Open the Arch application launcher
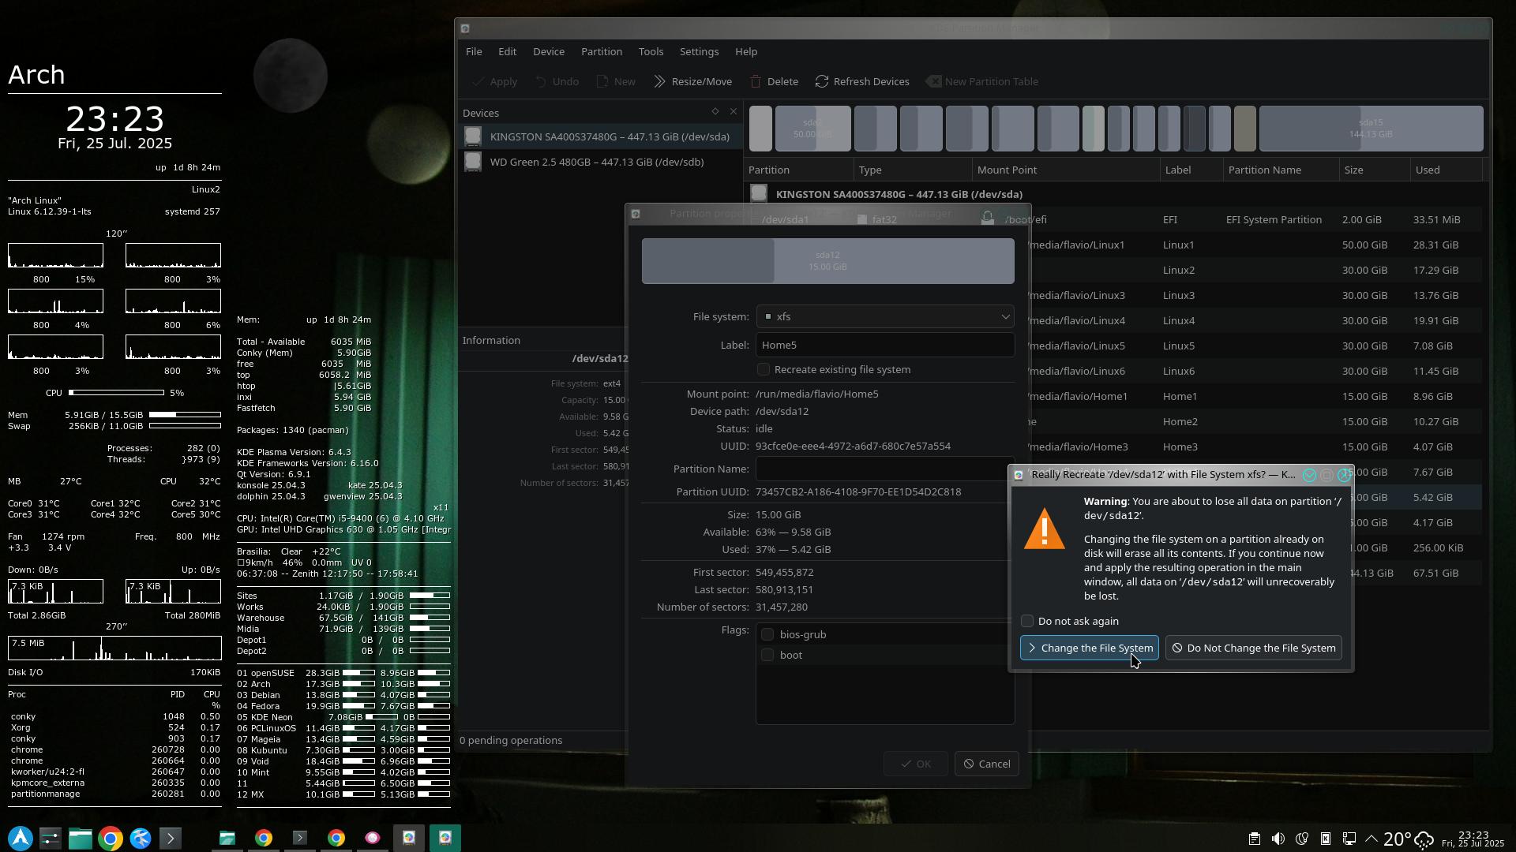Image resolution: width=1516 pixels, height=852 pixels. point(21,838)
